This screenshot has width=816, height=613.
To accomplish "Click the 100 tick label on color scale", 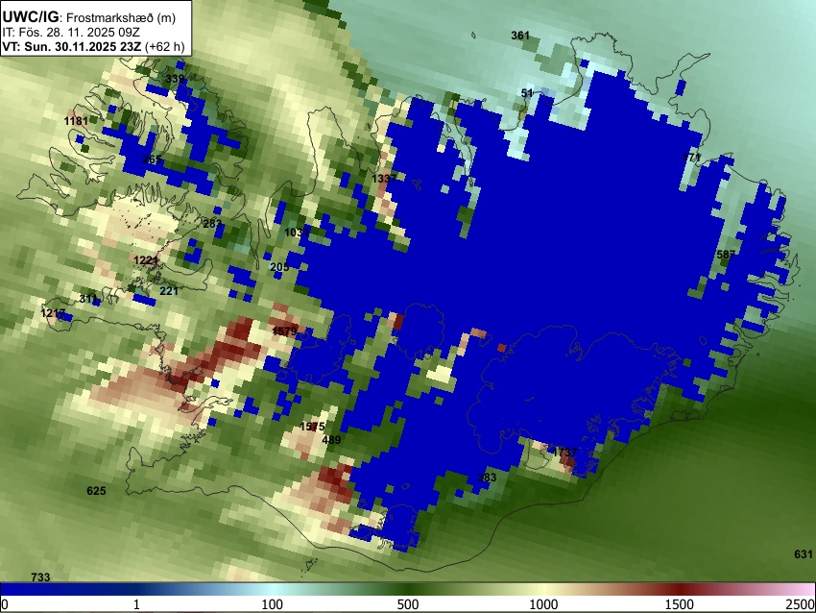I will coord(273,604).
